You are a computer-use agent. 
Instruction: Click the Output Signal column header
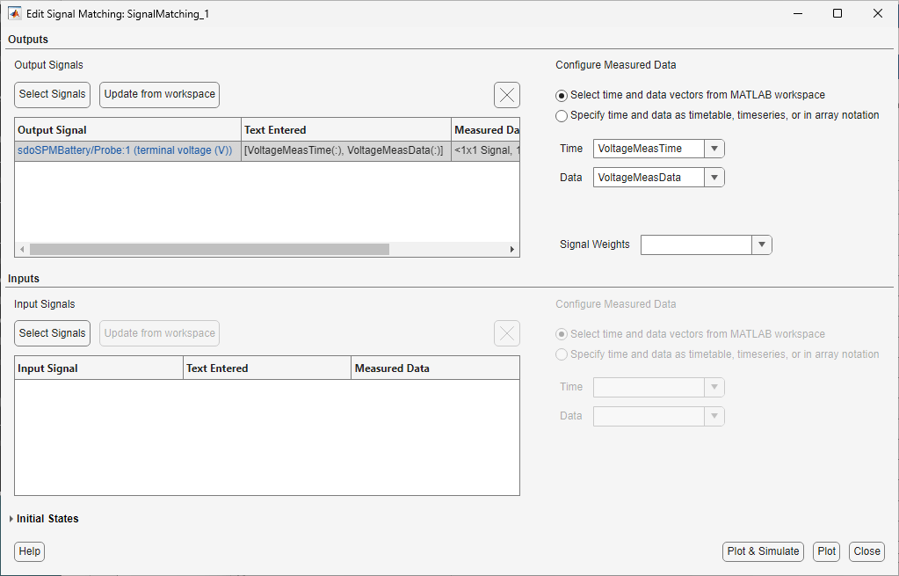click(127, 129)
